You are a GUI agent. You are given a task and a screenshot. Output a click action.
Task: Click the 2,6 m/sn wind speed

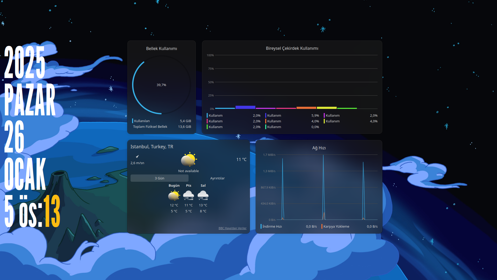tap(137, 163)
